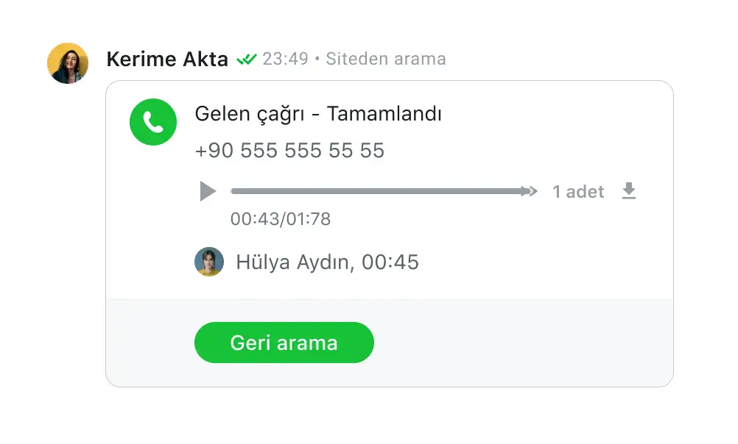The width and height of the screenshot is (738, 444).
Task: Click the green double-check read receipt icon
Action: 246,60
